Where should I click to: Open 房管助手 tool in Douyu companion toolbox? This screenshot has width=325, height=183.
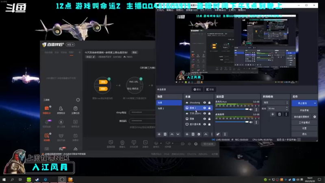click(61, 110)
